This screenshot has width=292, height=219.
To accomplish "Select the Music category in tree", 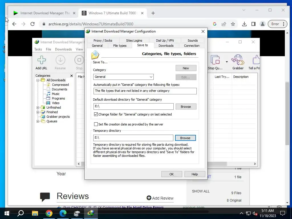I will tap(56, 94).
